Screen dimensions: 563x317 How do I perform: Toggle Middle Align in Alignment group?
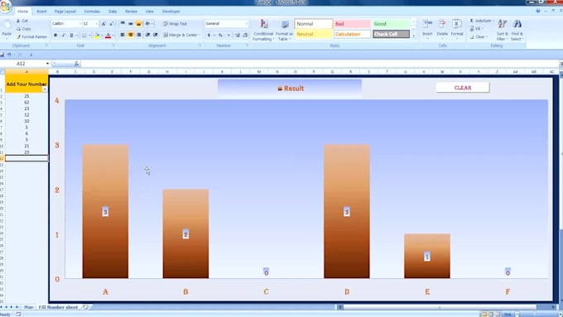[131, 24]
